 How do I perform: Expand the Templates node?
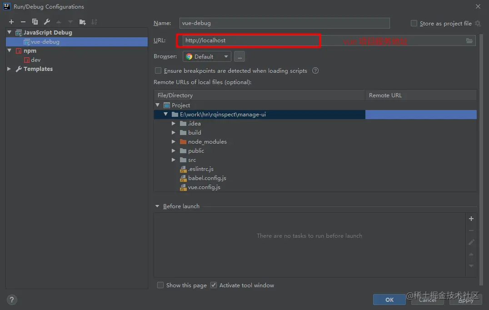point(9,69)
